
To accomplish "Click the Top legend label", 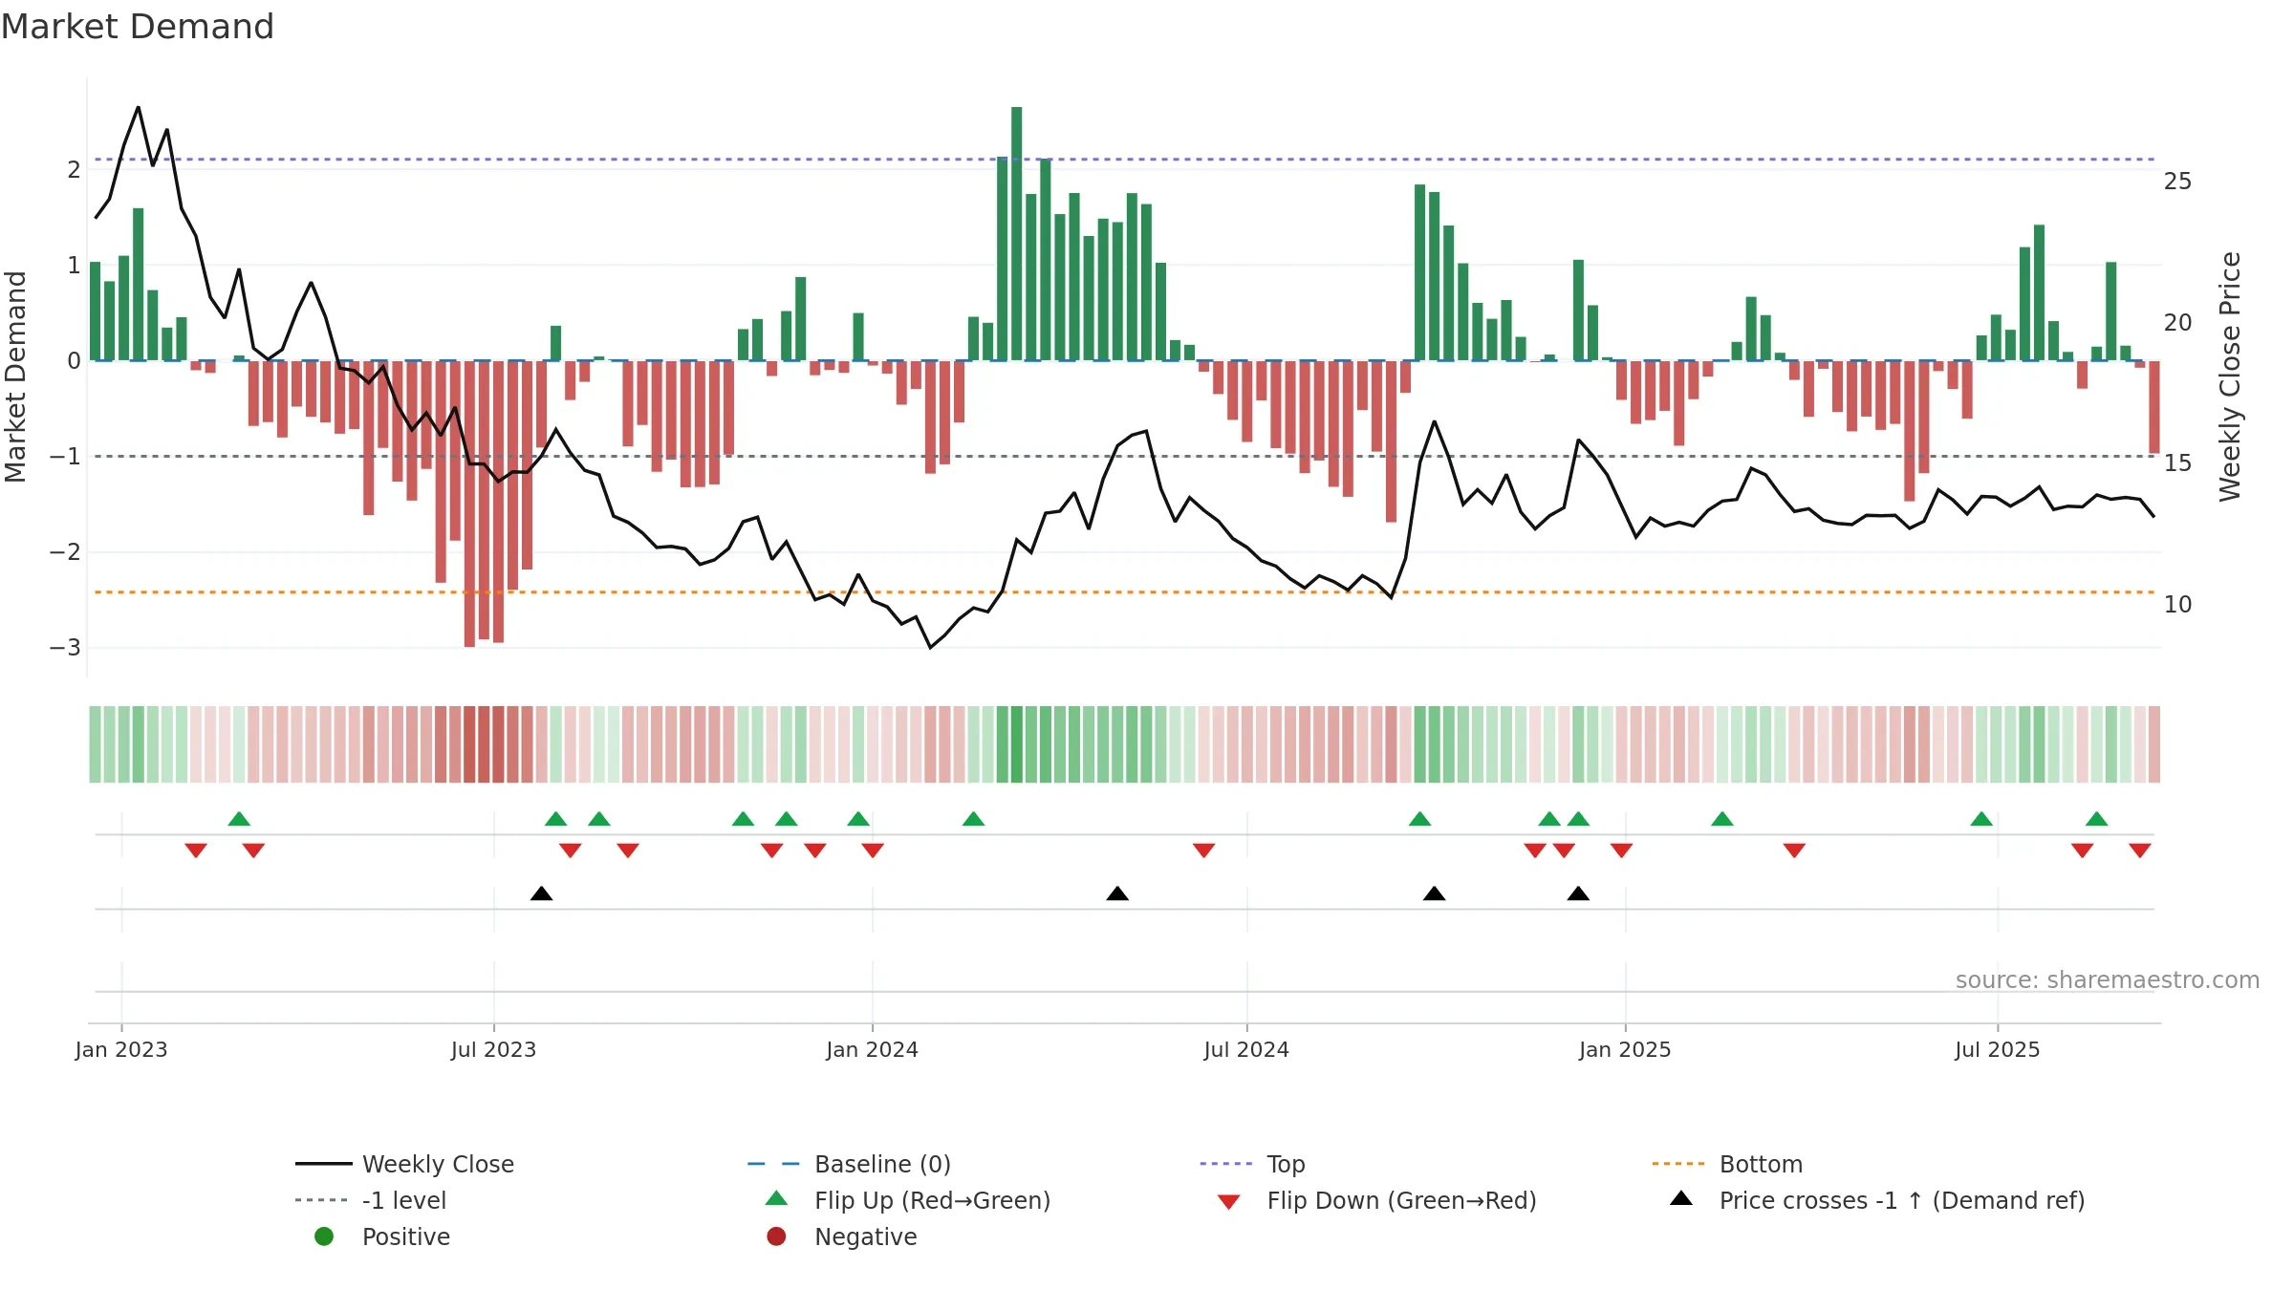I will tap(1286, 1164).
